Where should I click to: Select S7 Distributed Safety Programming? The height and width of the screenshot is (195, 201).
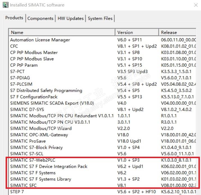click(46, 91)
